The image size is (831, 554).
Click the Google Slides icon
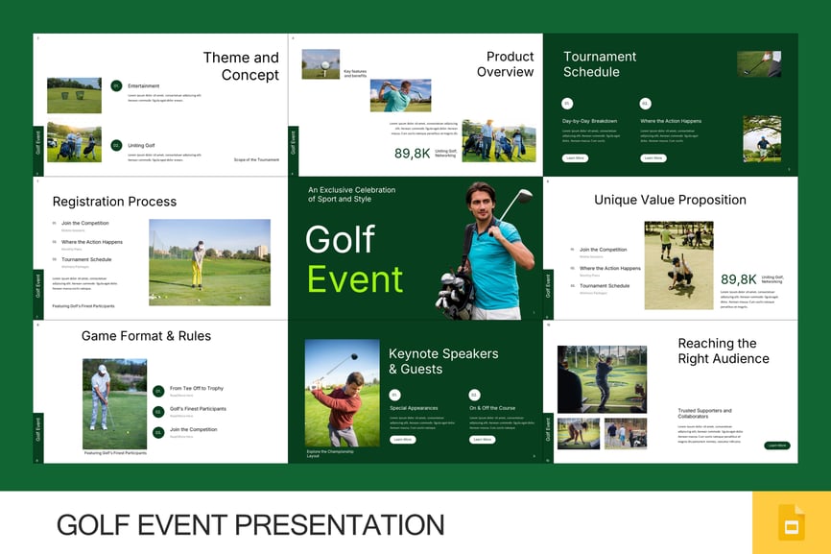[x=792, y=523]
